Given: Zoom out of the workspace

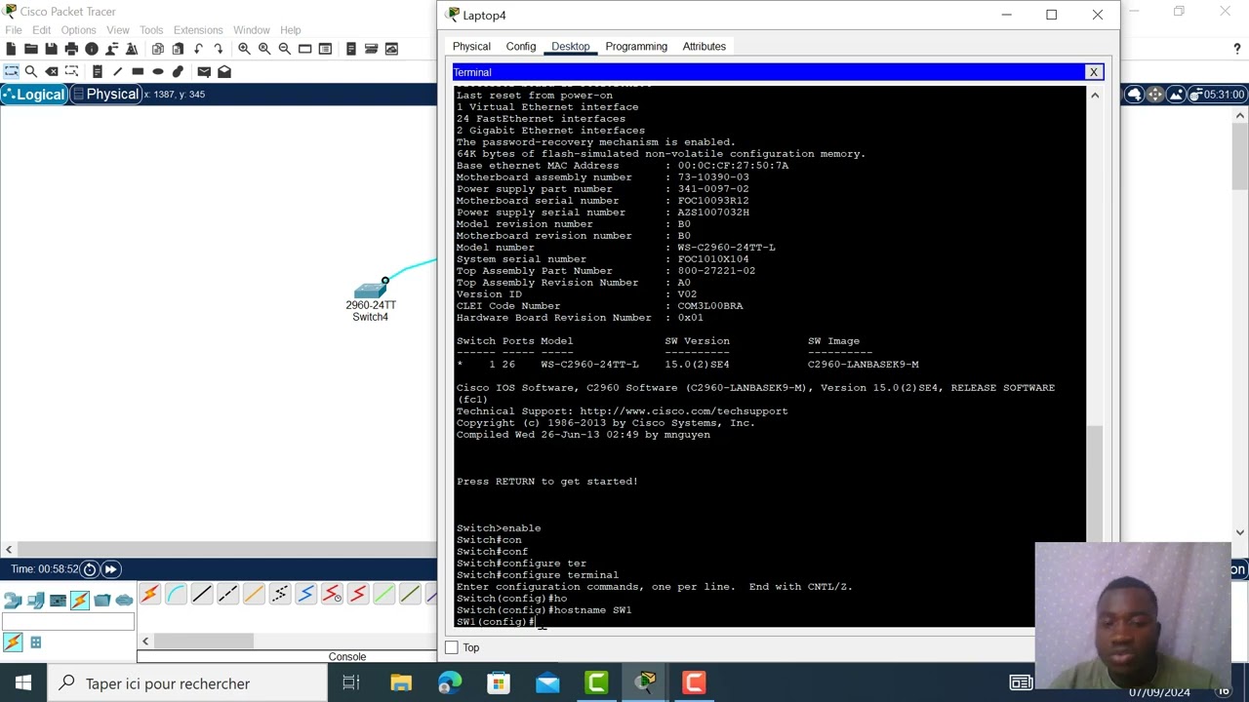Looking at the screenshot, I should click(284, 49).
